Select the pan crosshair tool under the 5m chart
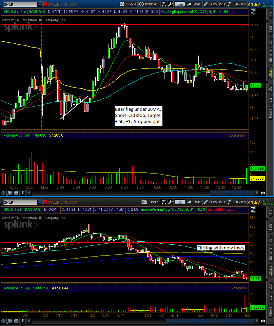274x326 pixels. pyautogui.click(x=3, y=193)
